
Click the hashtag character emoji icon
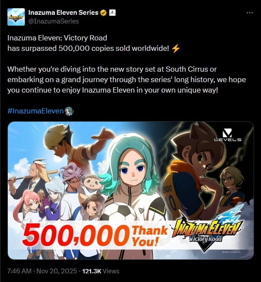tap(69, 111)
